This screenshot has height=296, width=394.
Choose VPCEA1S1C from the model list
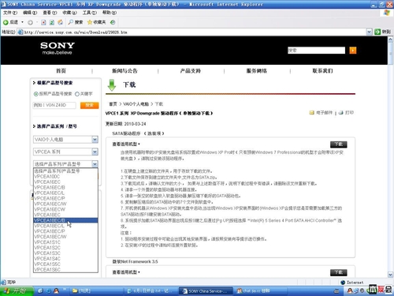pos(65,242)
